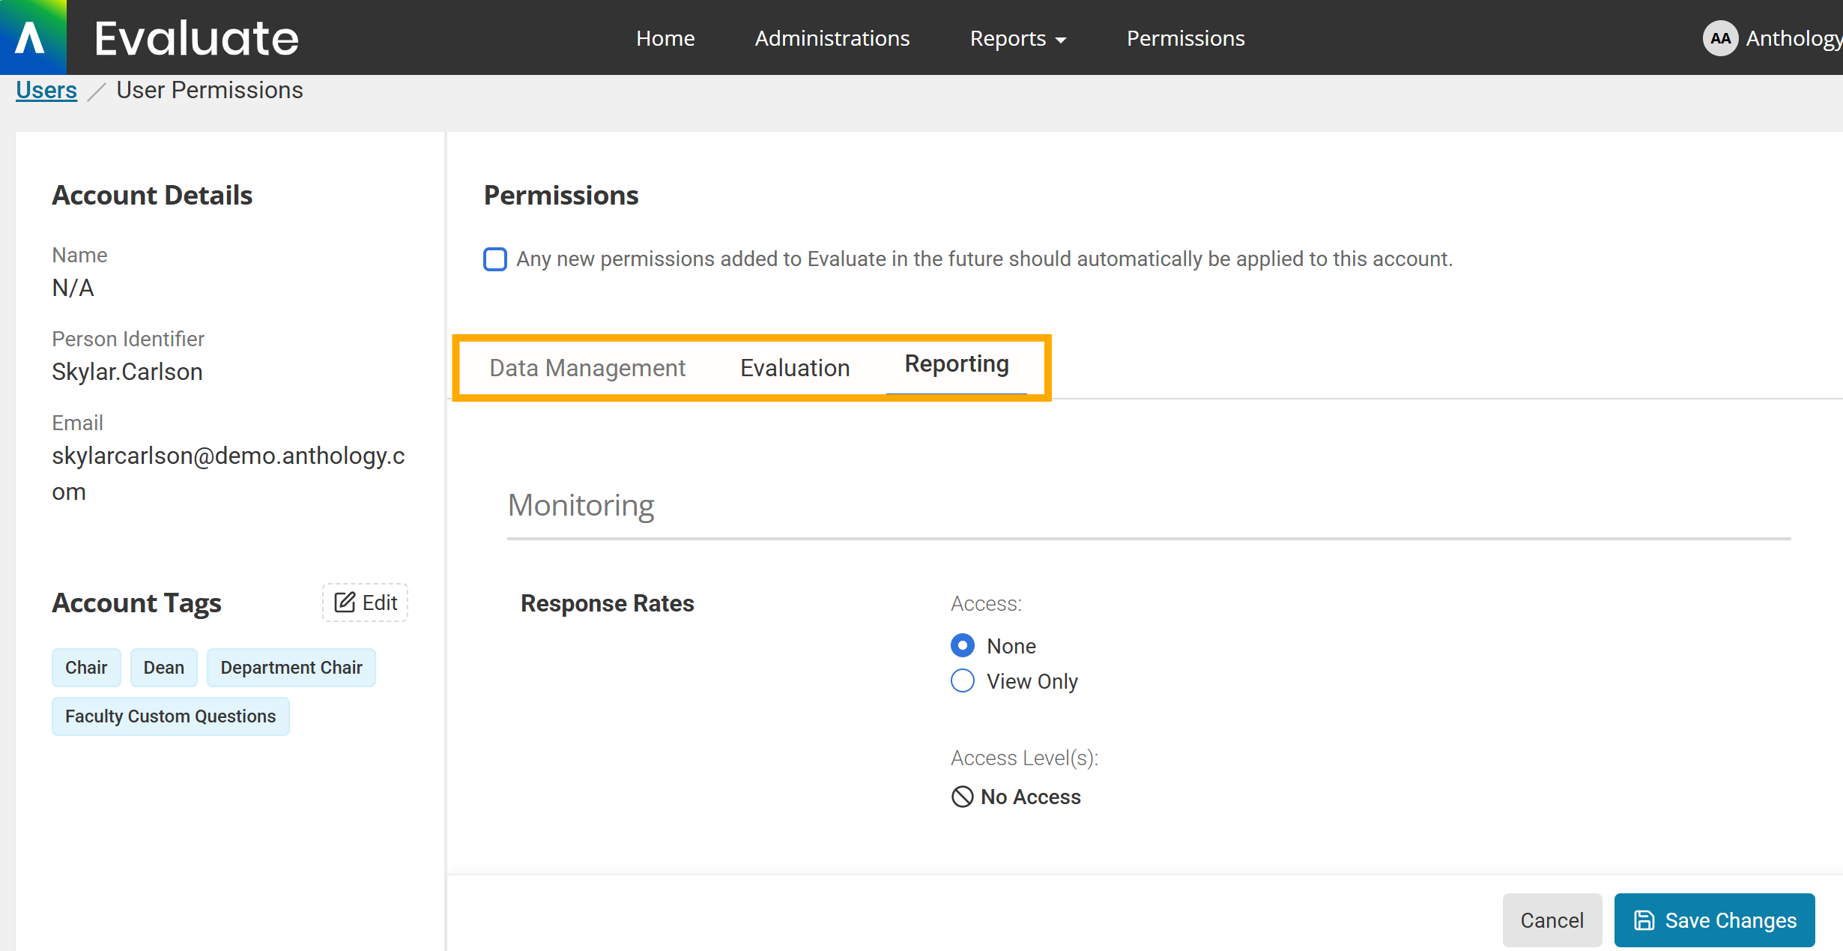This screenshot has width=1843, height=951.
Task: Click Cancel to discard changes
Action: [1552, 920]
